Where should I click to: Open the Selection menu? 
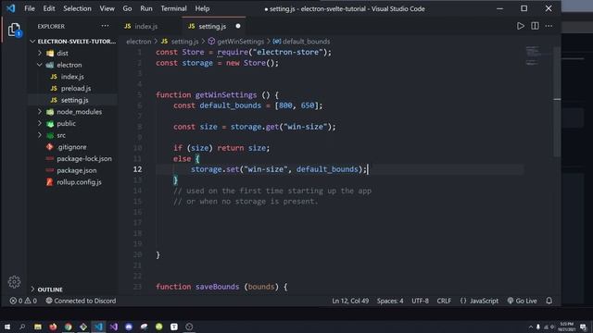coord(77,8)
